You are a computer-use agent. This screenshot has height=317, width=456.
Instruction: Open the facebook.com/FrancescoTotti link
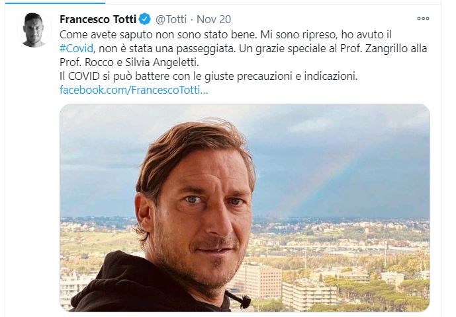[134, 90]
